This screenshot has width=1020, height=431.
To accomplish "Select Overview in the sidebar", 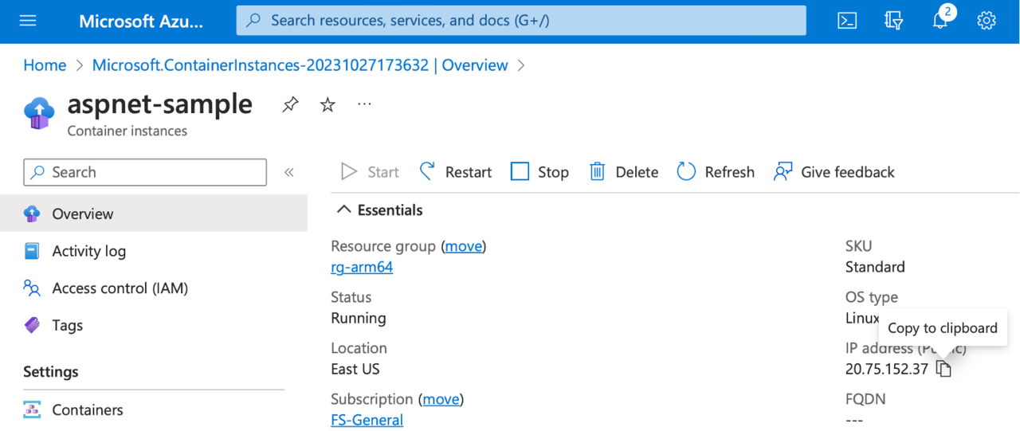I will [154, 214].
